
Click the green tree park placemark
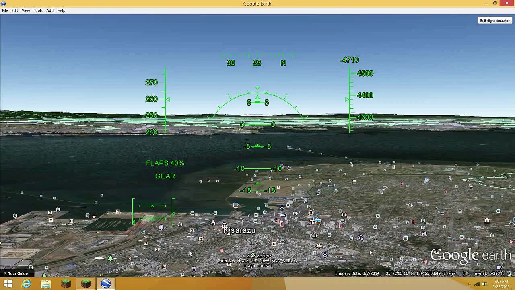[x=110, y=258]
